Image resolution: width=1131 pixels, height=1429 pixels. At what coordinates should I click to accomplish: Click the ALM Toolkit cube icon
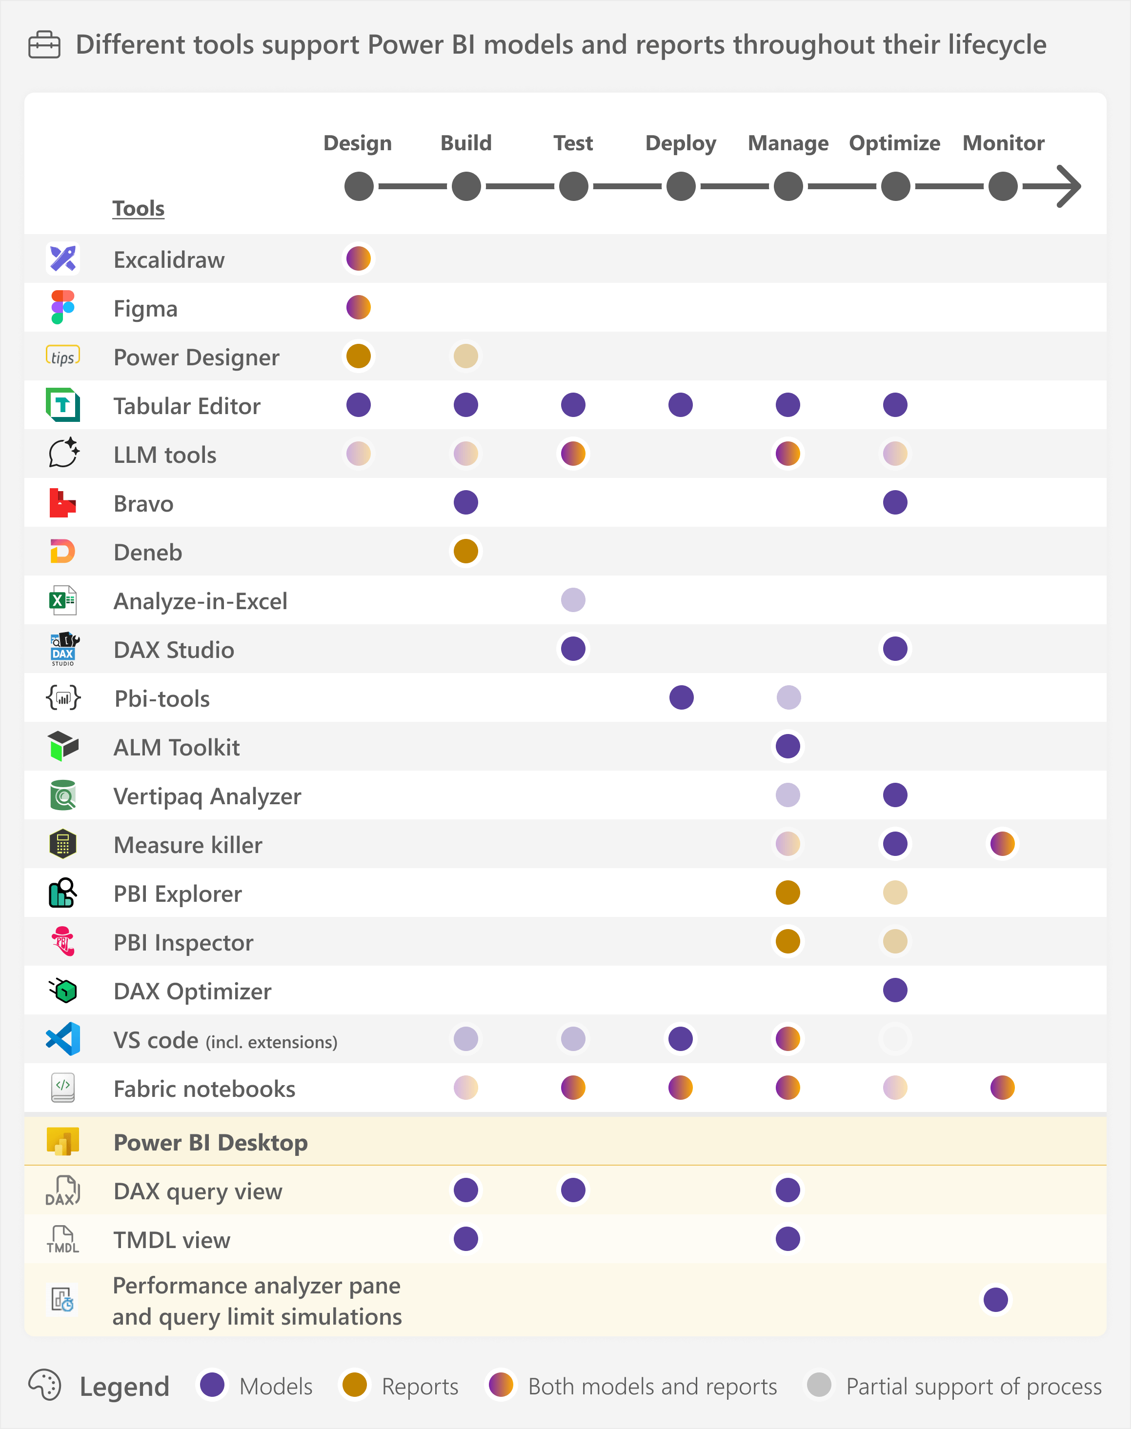(63, 746)
